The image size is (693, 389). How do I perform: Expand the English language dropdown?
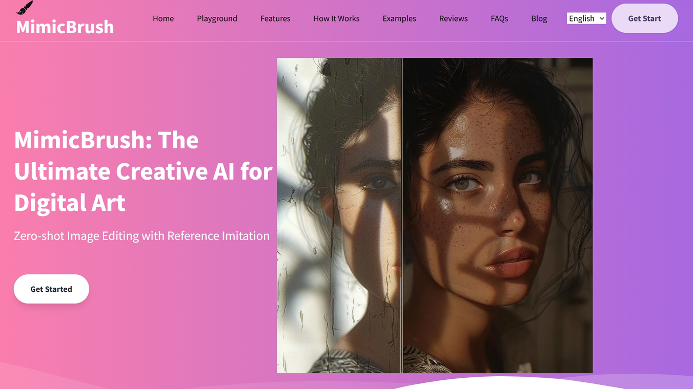click(586, 18)
